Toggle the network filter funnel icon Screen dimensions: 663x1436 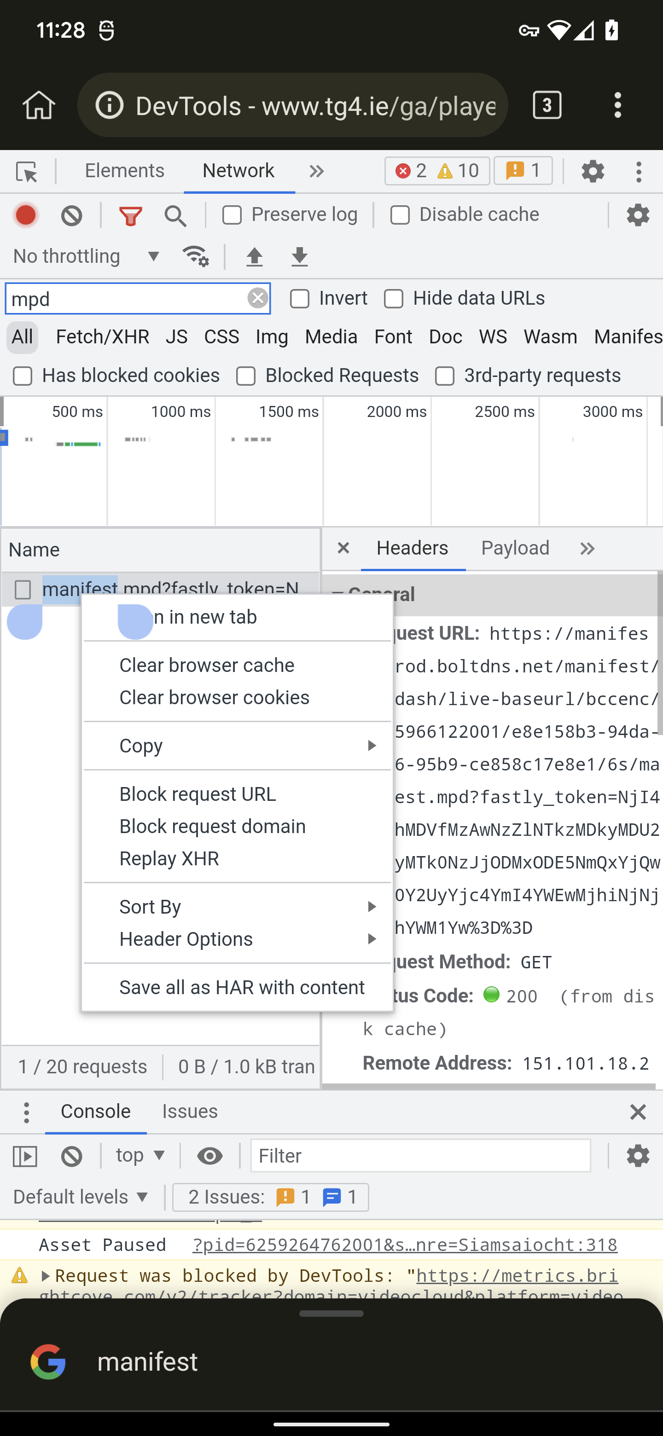[x=130, y=215]
